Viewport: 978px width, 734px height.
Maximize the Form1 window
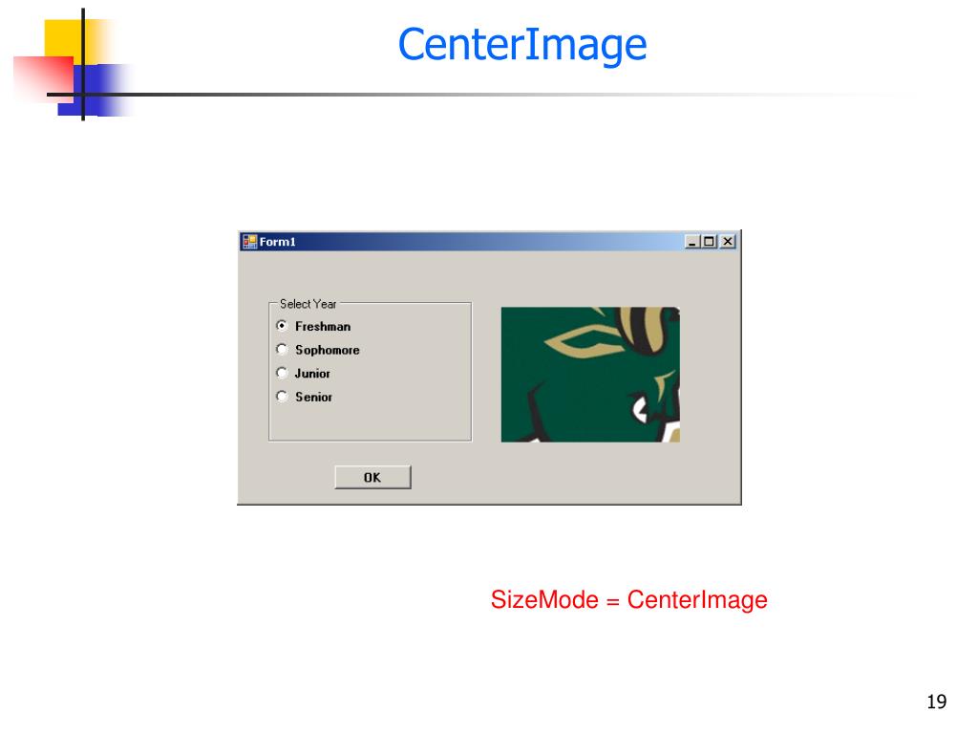tap(709, 242)
